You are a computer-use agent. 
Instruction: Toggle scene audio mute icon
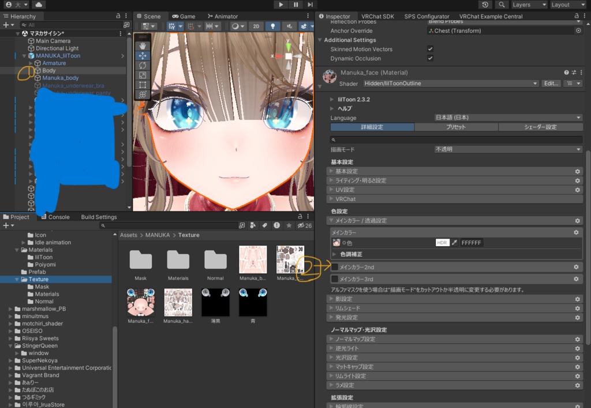289,27
